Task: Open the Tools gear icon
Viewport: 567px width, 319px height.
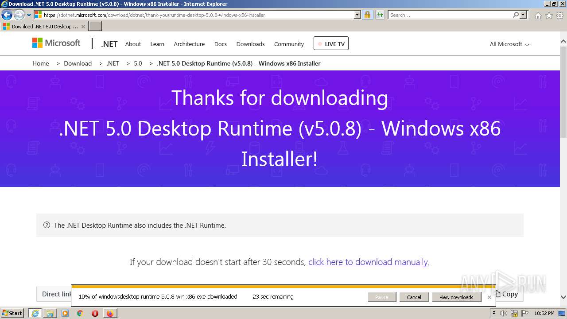Action: point(560,16)
